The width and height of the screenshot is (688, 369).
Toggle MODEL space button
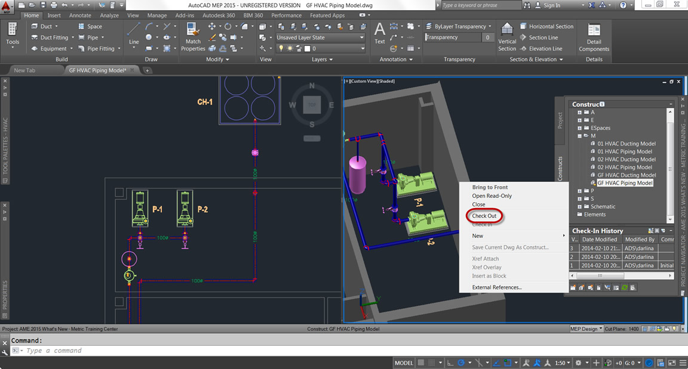[x=404, y=363]
